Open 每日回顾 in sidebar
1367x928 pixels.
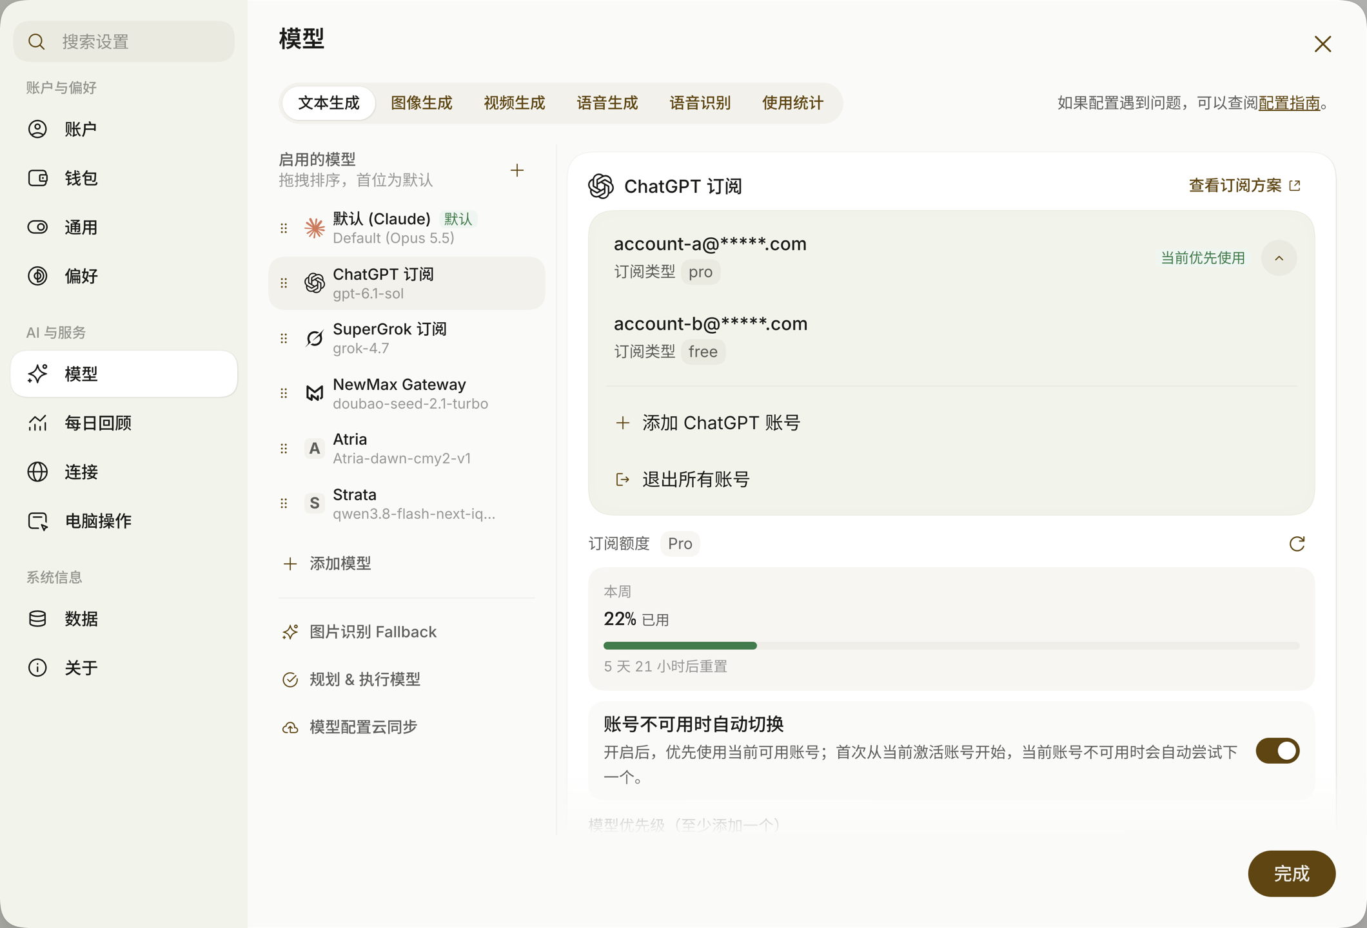pyautogui.click(x=124, y=423)
